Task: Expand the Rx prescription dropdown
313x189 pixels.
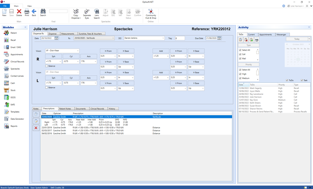Action: click(x=94, y=38)
